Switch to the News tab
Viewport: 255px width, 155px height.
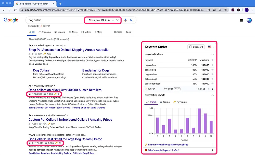coord(73,32)
